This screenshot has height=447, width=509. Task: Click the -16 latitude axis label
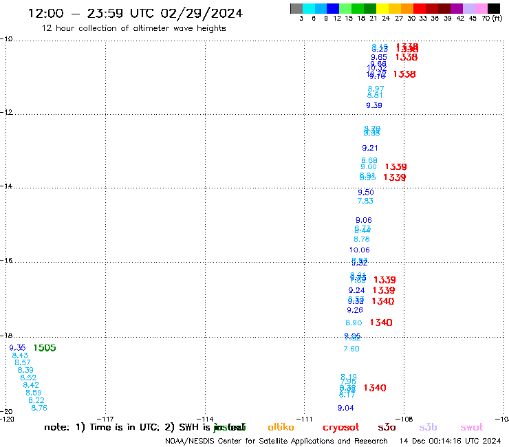coord(6,261)
